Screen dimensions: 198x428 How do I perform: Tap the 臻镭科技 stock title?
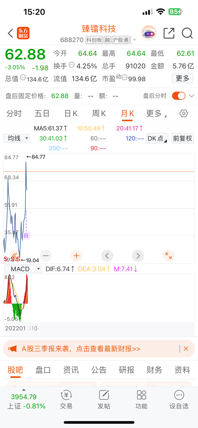(99, 29)
